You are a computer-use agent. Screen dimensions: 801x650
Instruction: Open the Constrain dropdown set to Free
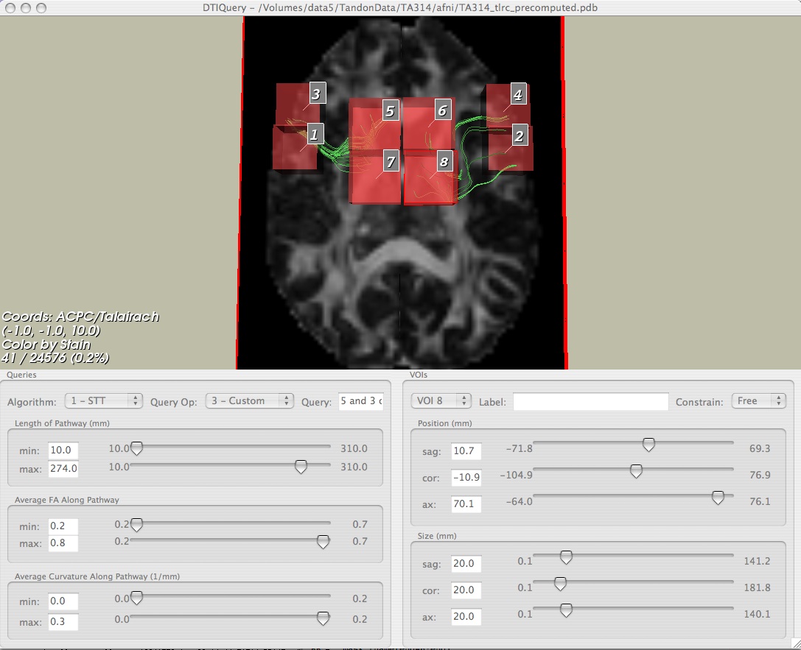coord(758,400)
